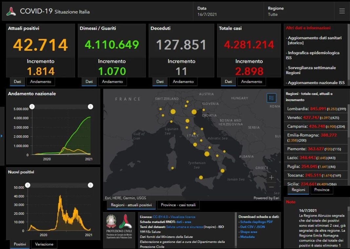The height and width of the screenshot is (249, 350).
Task: Expand the left side panel arrow
Action: [1, 136]
